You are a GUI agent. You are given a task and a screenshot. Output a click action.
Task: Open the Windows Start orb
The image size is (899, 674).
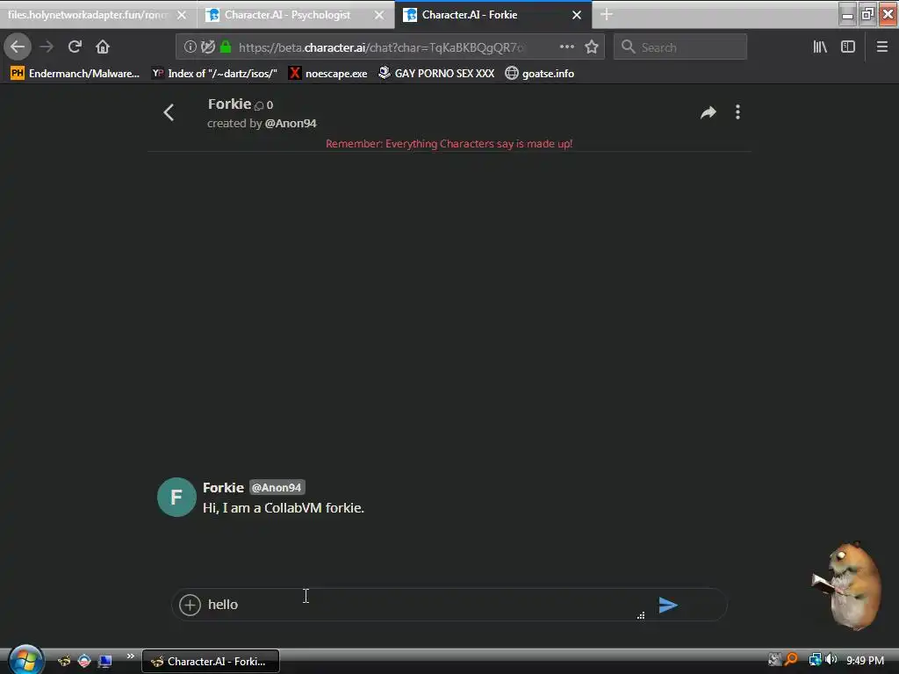pyautogui.click(x=25, y=660)
